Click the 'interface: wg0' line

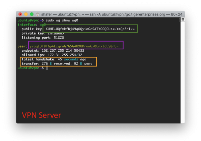click(32, 25)
